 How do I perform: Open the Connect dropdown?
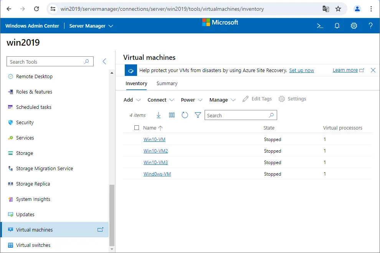pos(161,100)
